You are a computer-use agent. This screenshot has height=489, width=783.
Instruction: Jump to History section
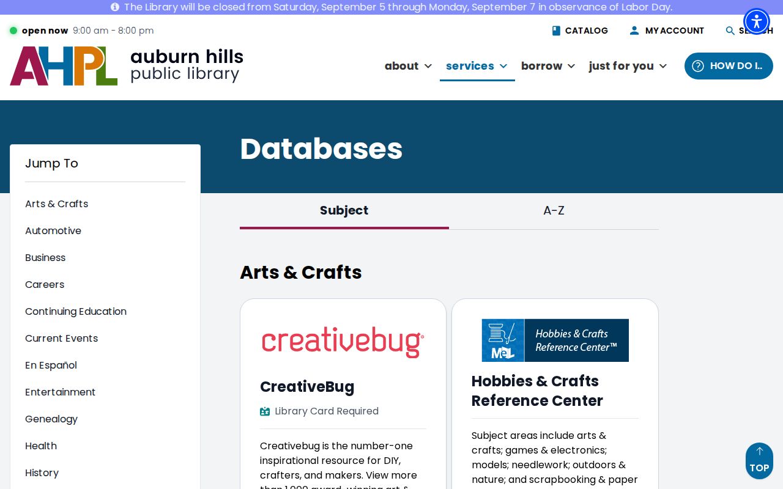click(x=42, y=473)
